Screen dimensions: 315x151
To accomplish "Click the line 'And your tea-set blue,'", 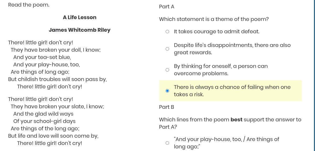I will coord(42,57).
